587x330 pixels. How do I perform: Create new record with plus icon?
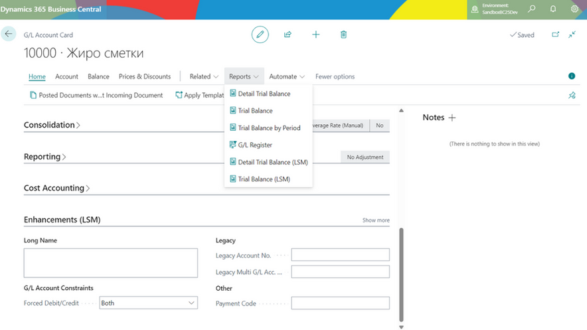click(315, 35)
